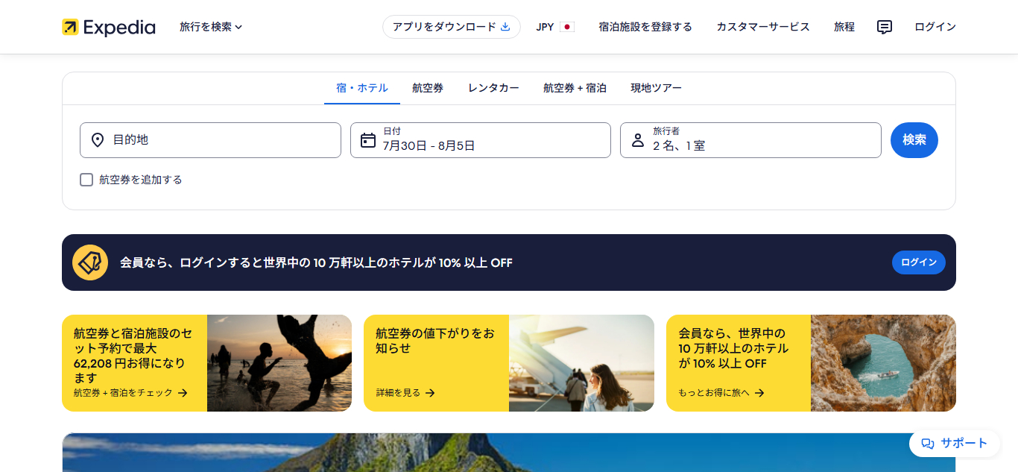Image resolution: width=1018 pixels, height=472 pixels.
Task: Click 航空券の値下がりをお知らせ heading
Action: point(435,341)
